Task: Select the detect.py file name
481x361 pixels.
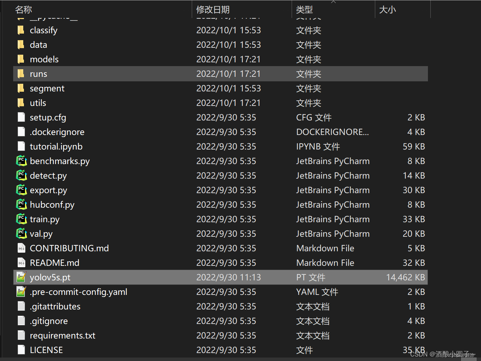Action: point(48,176)
